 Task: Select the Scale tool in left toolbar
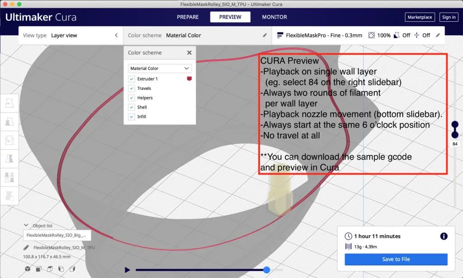tap(9, 122)
